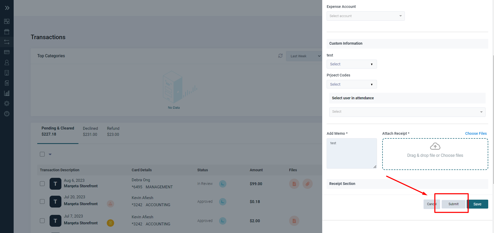The width and height of the screenshot is (494, 233).
Task: Switch to the Refund tab
Action: click(x=113, y=131)
